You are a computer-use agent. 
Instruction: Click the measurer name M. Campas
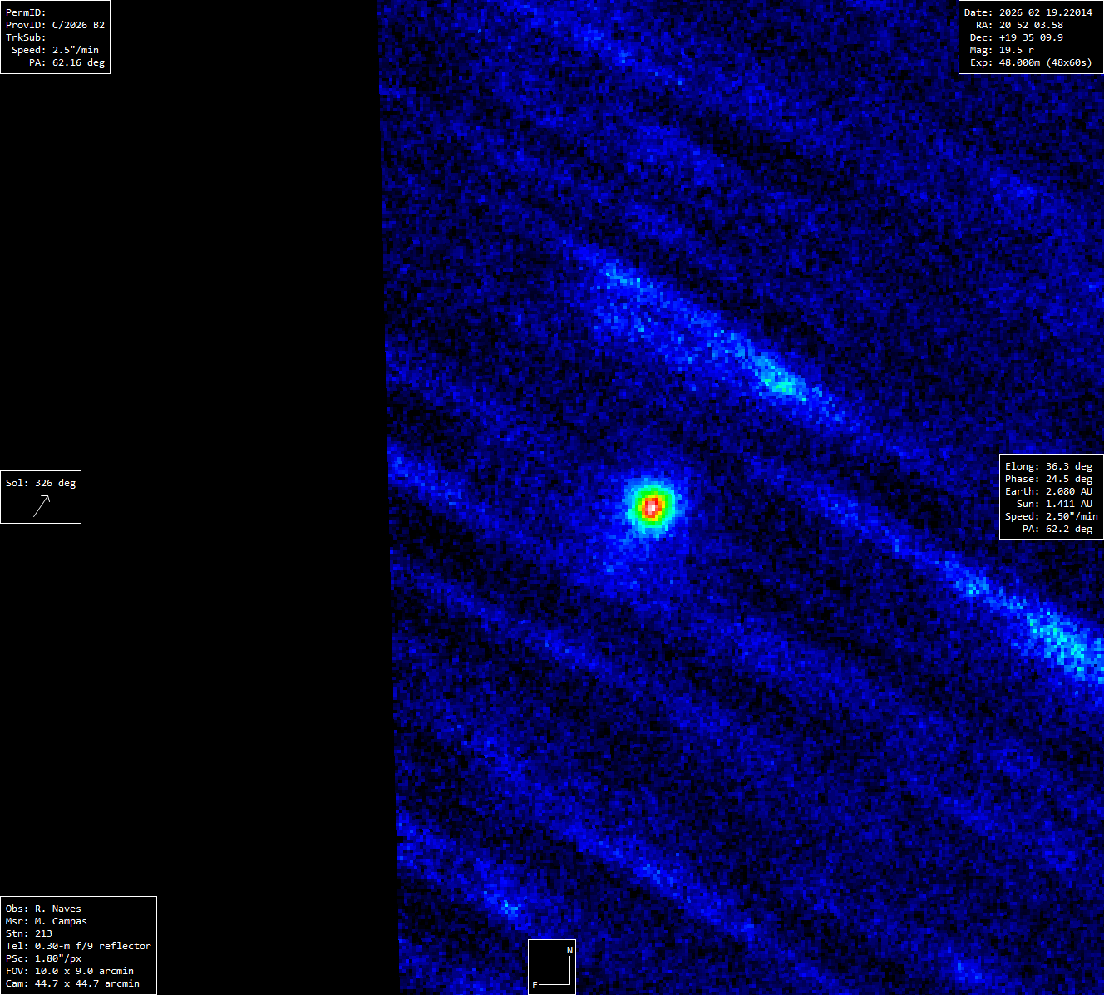click(61, 921)
